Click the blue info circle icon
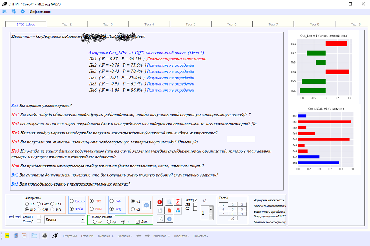The image size is (370, 246). (x=169, y=219)
